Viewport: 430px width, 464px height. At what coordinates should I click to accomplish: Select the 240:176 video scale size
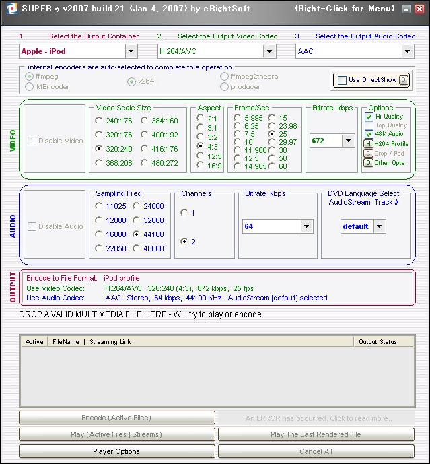(98, 121)
